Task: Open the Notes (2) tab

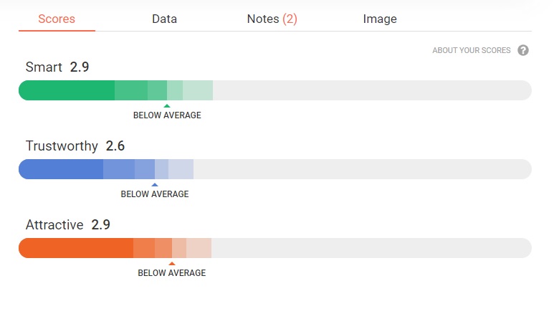Action: pyautogui.click(x=272, y=19)
